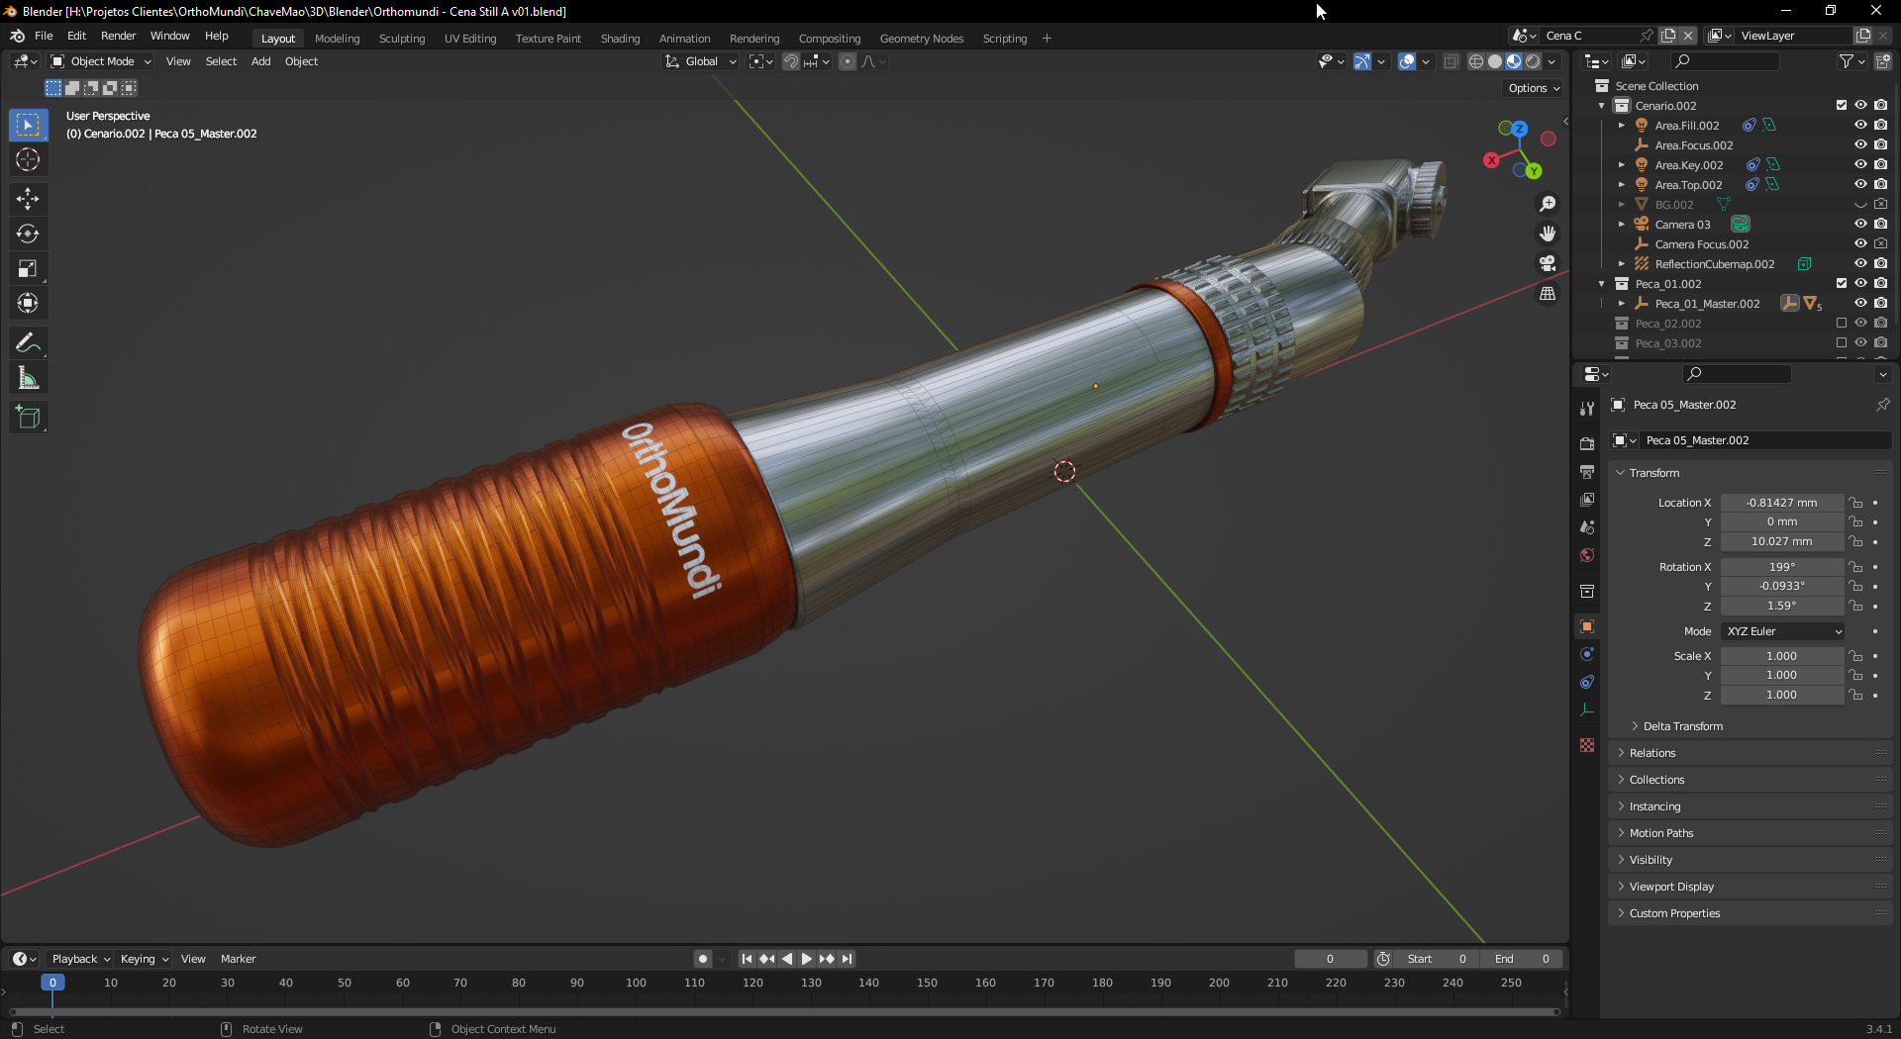Click the pan view hand icon
This screenshot has height=1039, width=1901.
[x=1548, y=234]
